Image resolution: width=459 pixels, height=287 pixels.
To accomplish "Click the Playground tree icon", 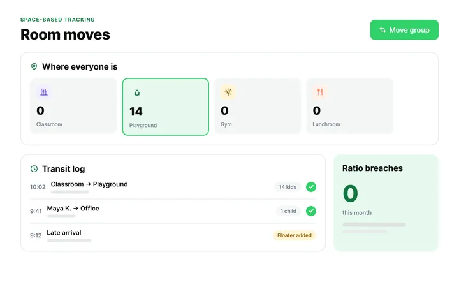I will [x=137, y=93].
